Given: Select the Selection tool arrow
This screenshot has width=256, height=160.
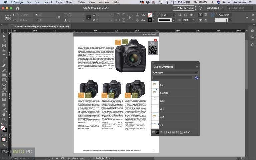Looking at the screenshot, I should pyautogui.click(x=4, y=31).
